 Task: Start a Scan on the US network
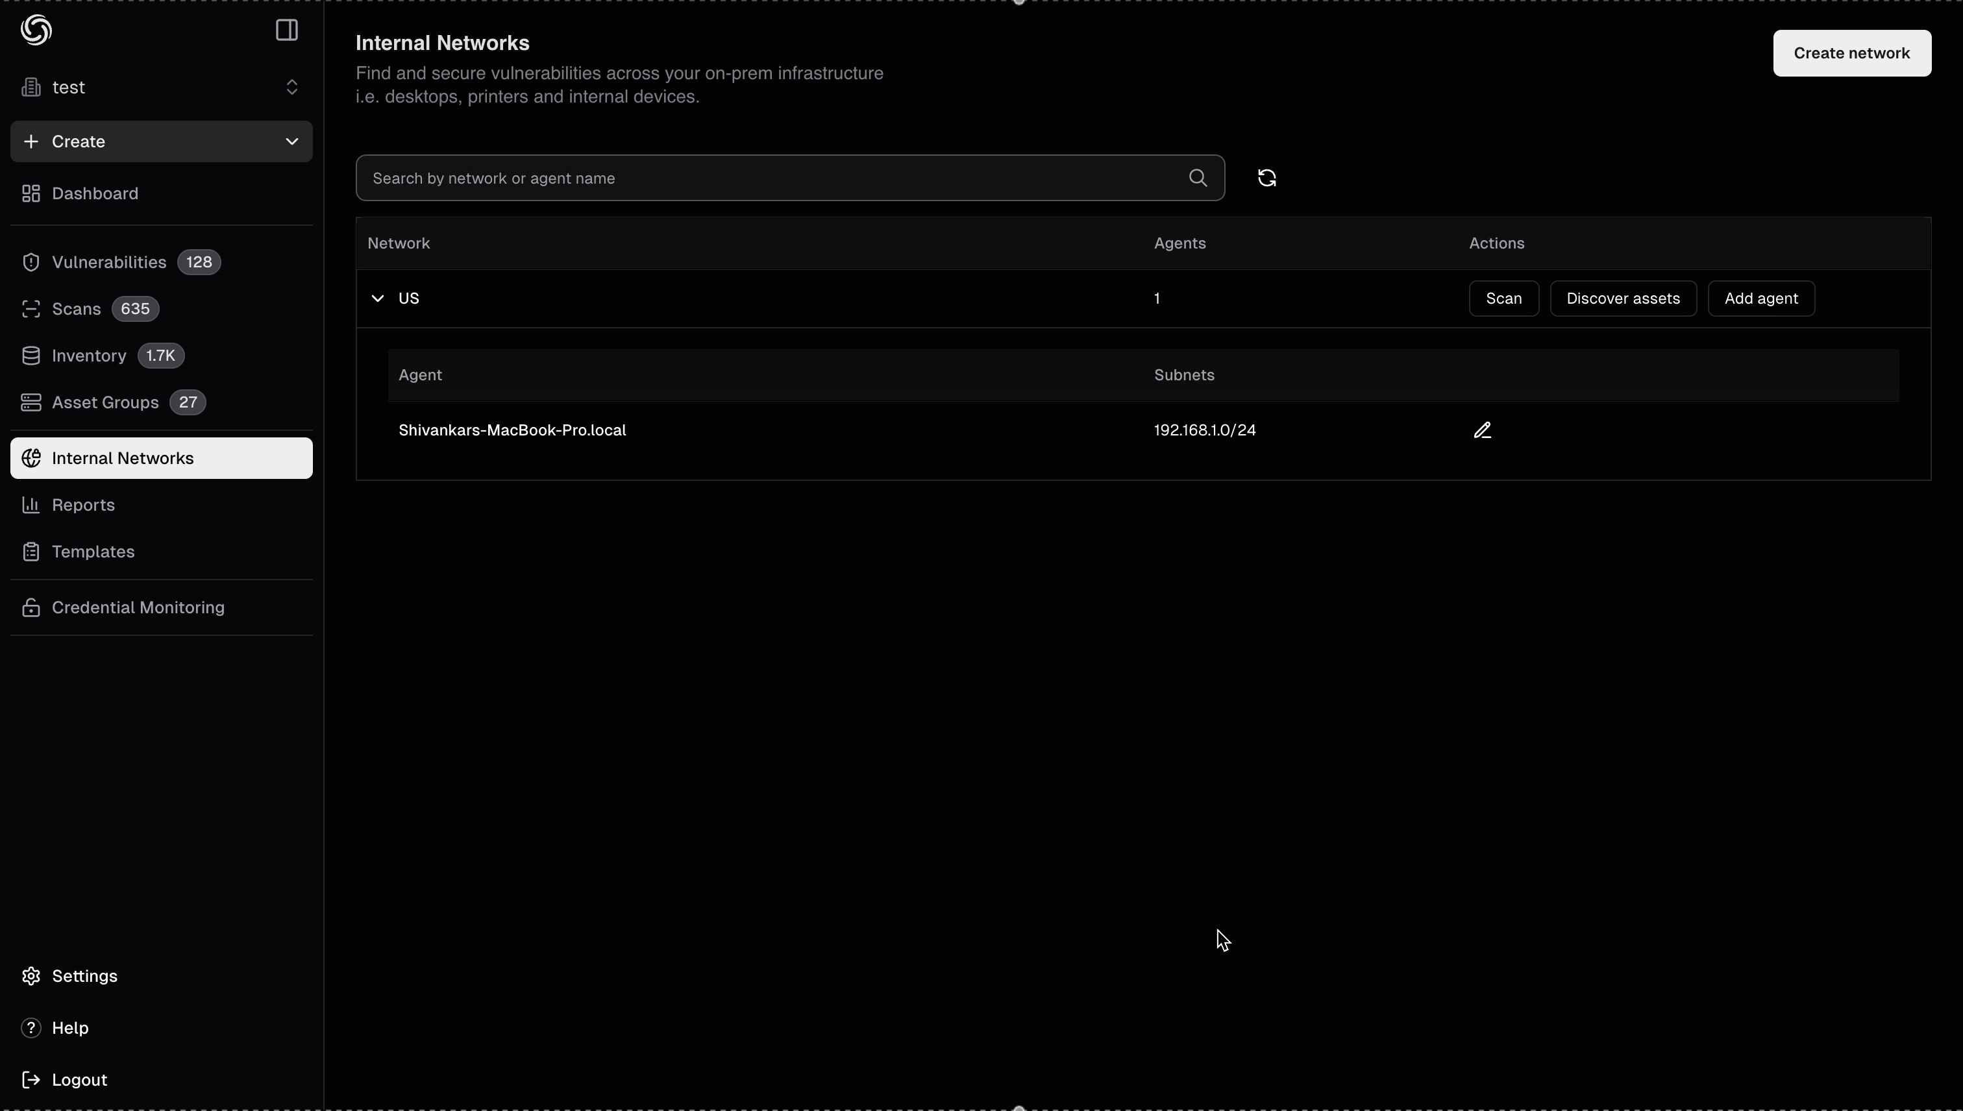(1503, 299)
